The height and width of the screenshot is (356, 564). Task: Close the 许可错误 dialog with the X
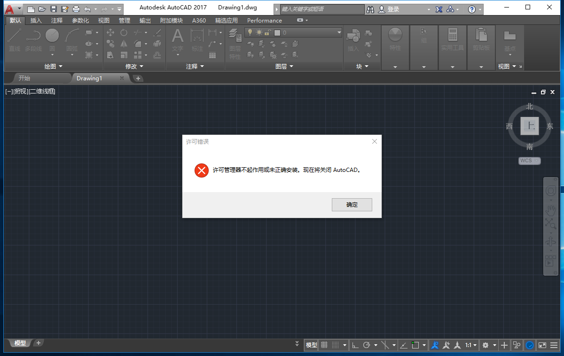[x=375, y=141]
